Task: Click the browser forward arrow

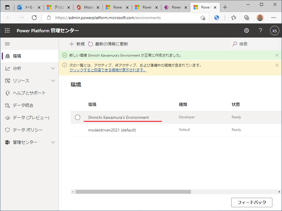Action: tap(21, 18)
